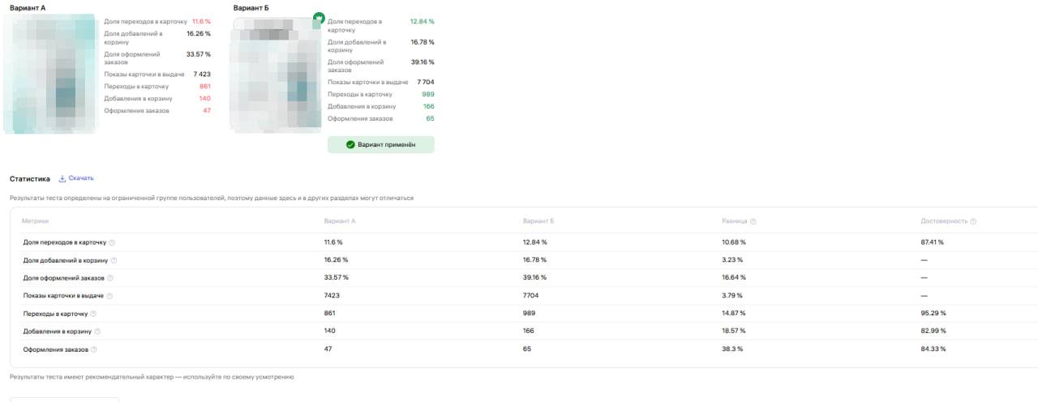Screen dimensions: 1038x402
Task: Click help icon beside Переходы в карточку table row
Action: click(93, 314)
